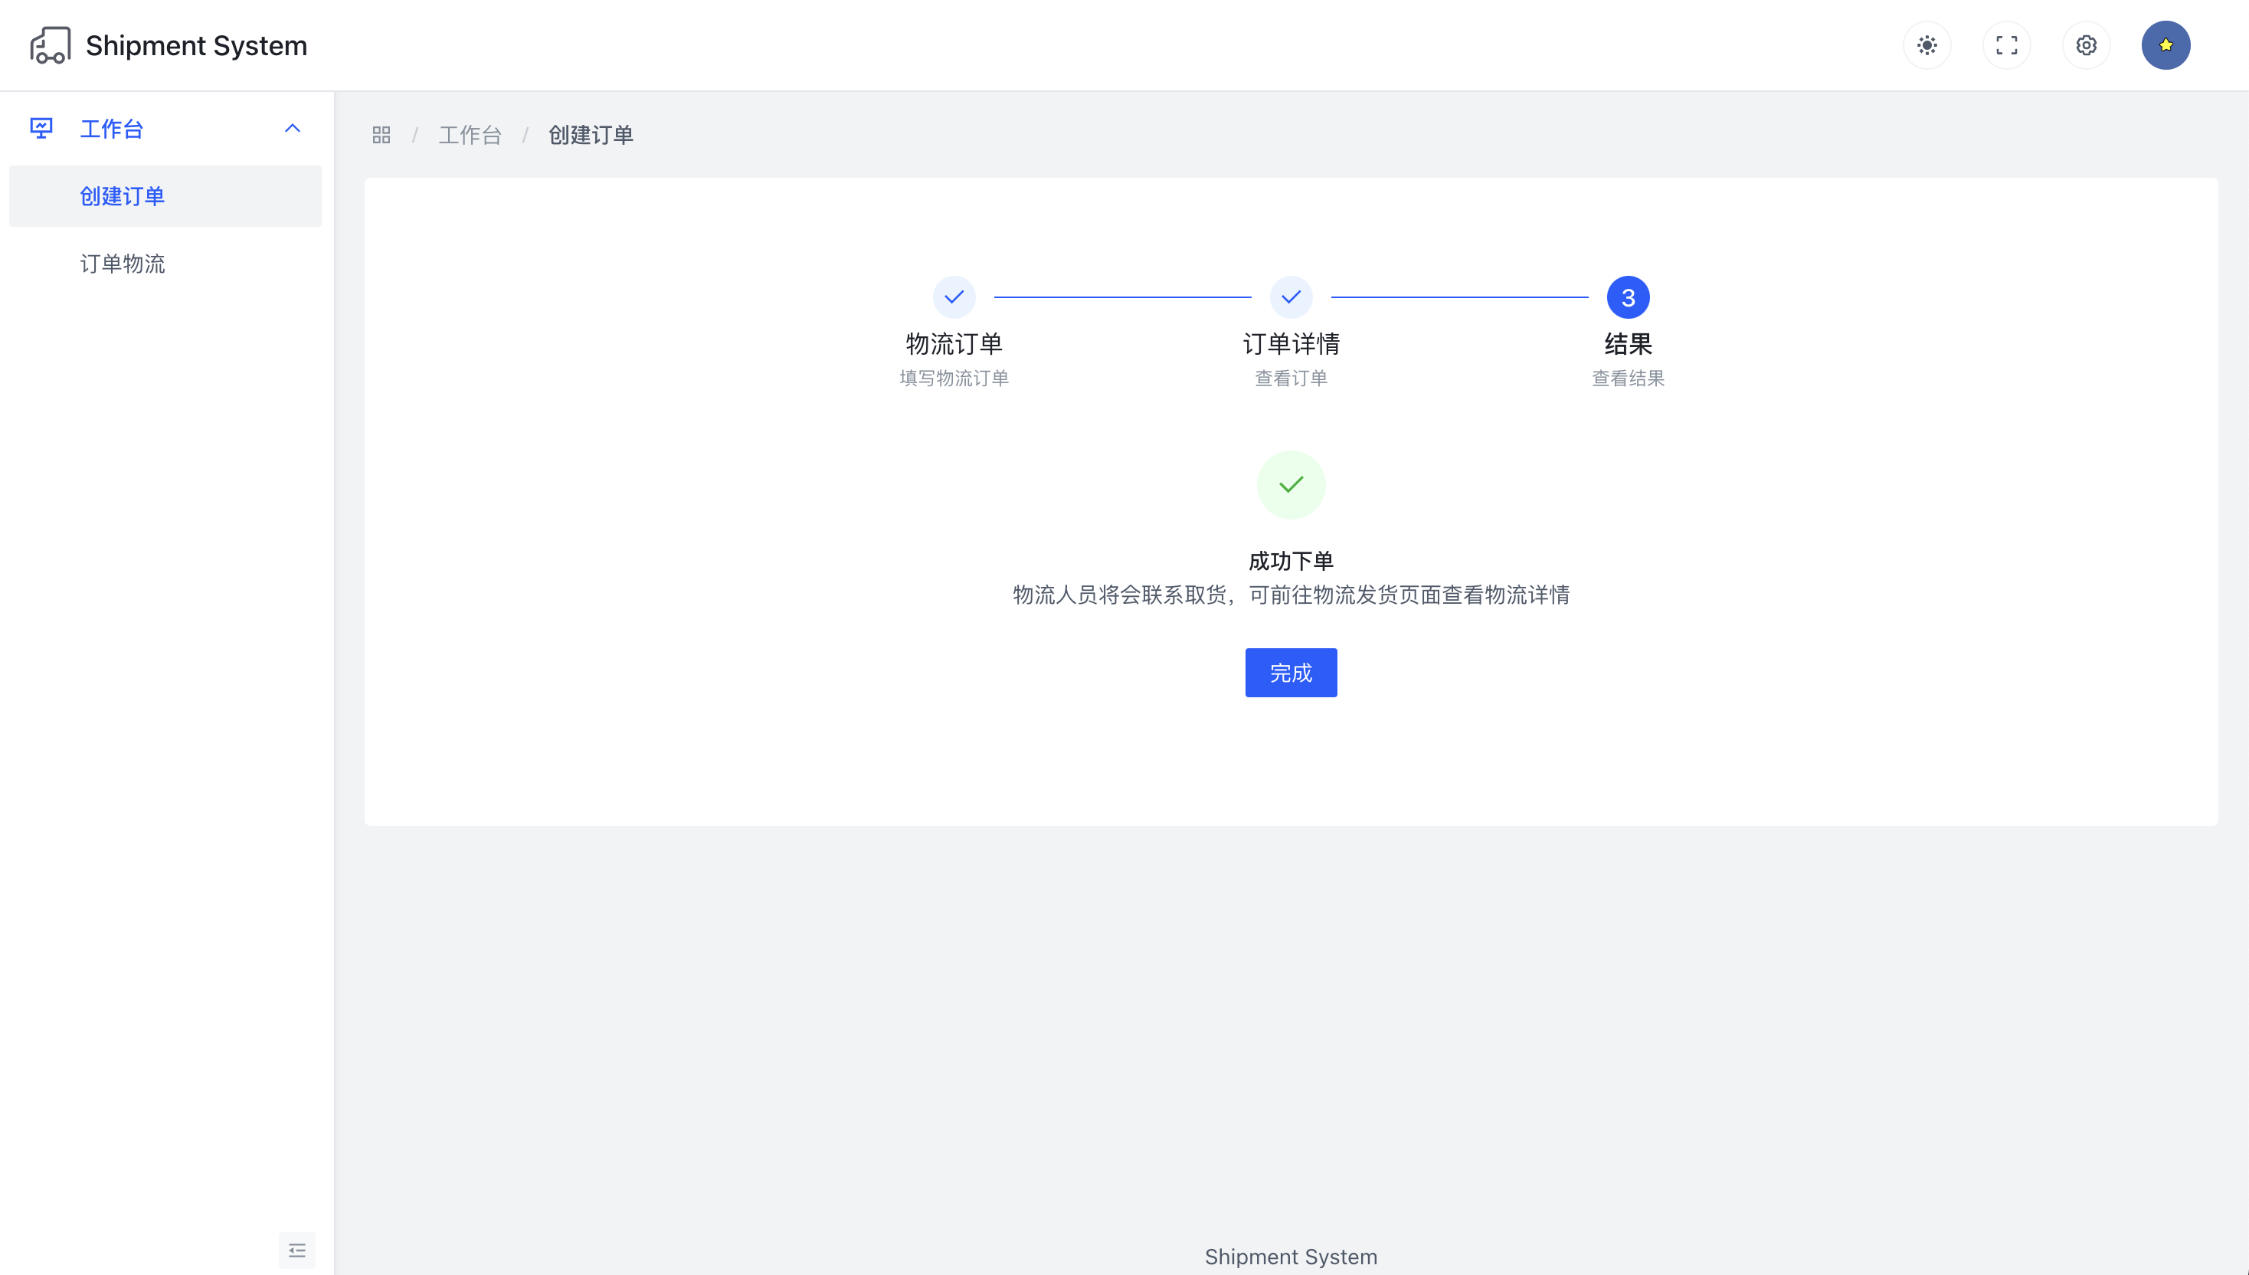Click the 工作台 monitor icon in sidebar
The width and height of the screenshot is (2249, 1275).
coord(41,129)
